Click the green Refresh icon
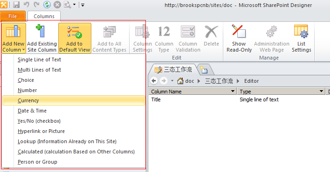The height and width of the screenshot is (172, 330). coord(47,5)
